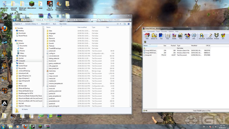Open the Organize dropdown in Explorer
This screenshot has height=129, width=229.
click(18, 24)
